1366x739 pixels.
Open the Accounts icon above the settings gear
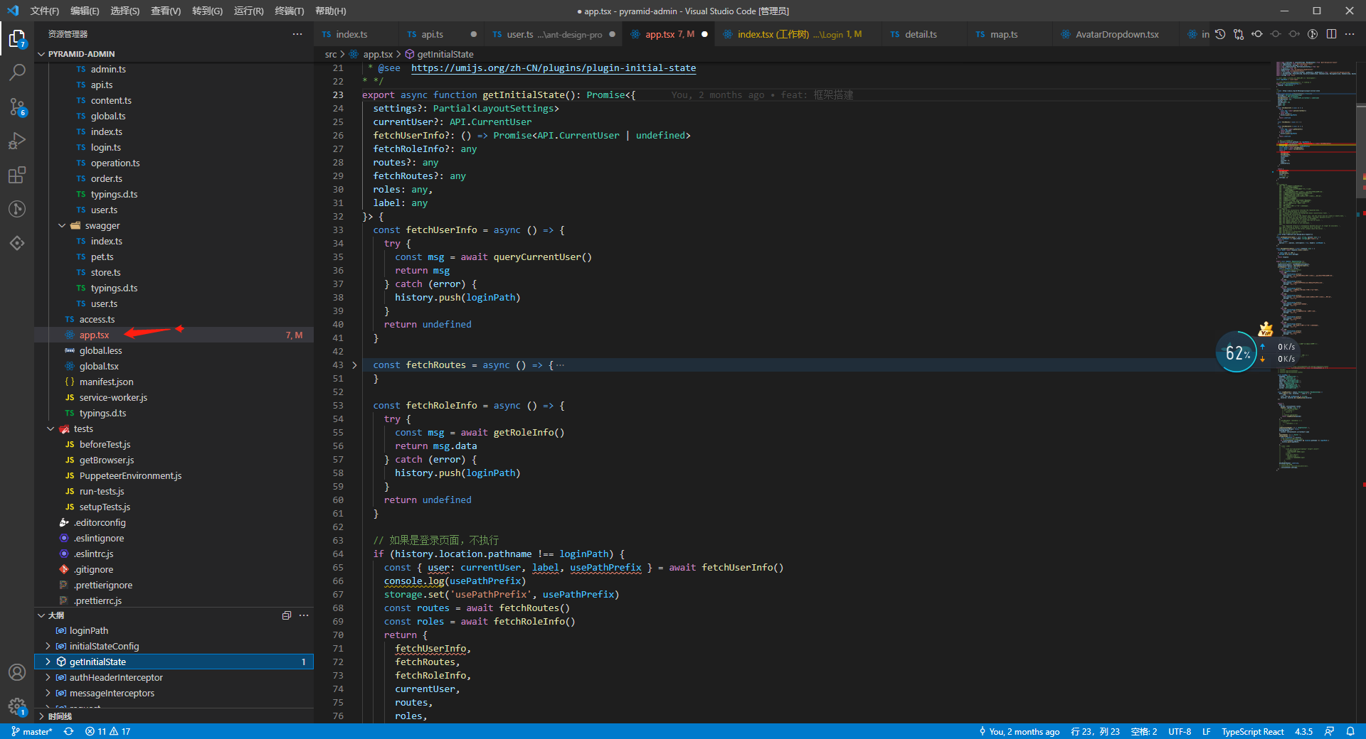coord(17,671)
